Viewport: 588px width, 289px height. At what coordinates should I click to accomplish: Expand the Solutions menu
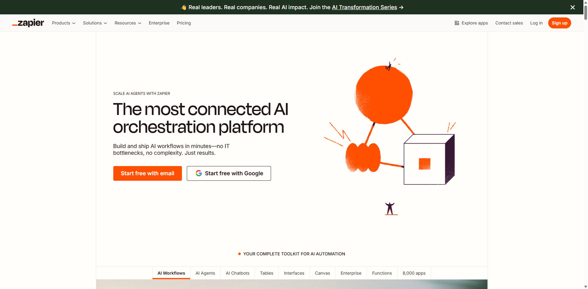(x=95, y=23)
